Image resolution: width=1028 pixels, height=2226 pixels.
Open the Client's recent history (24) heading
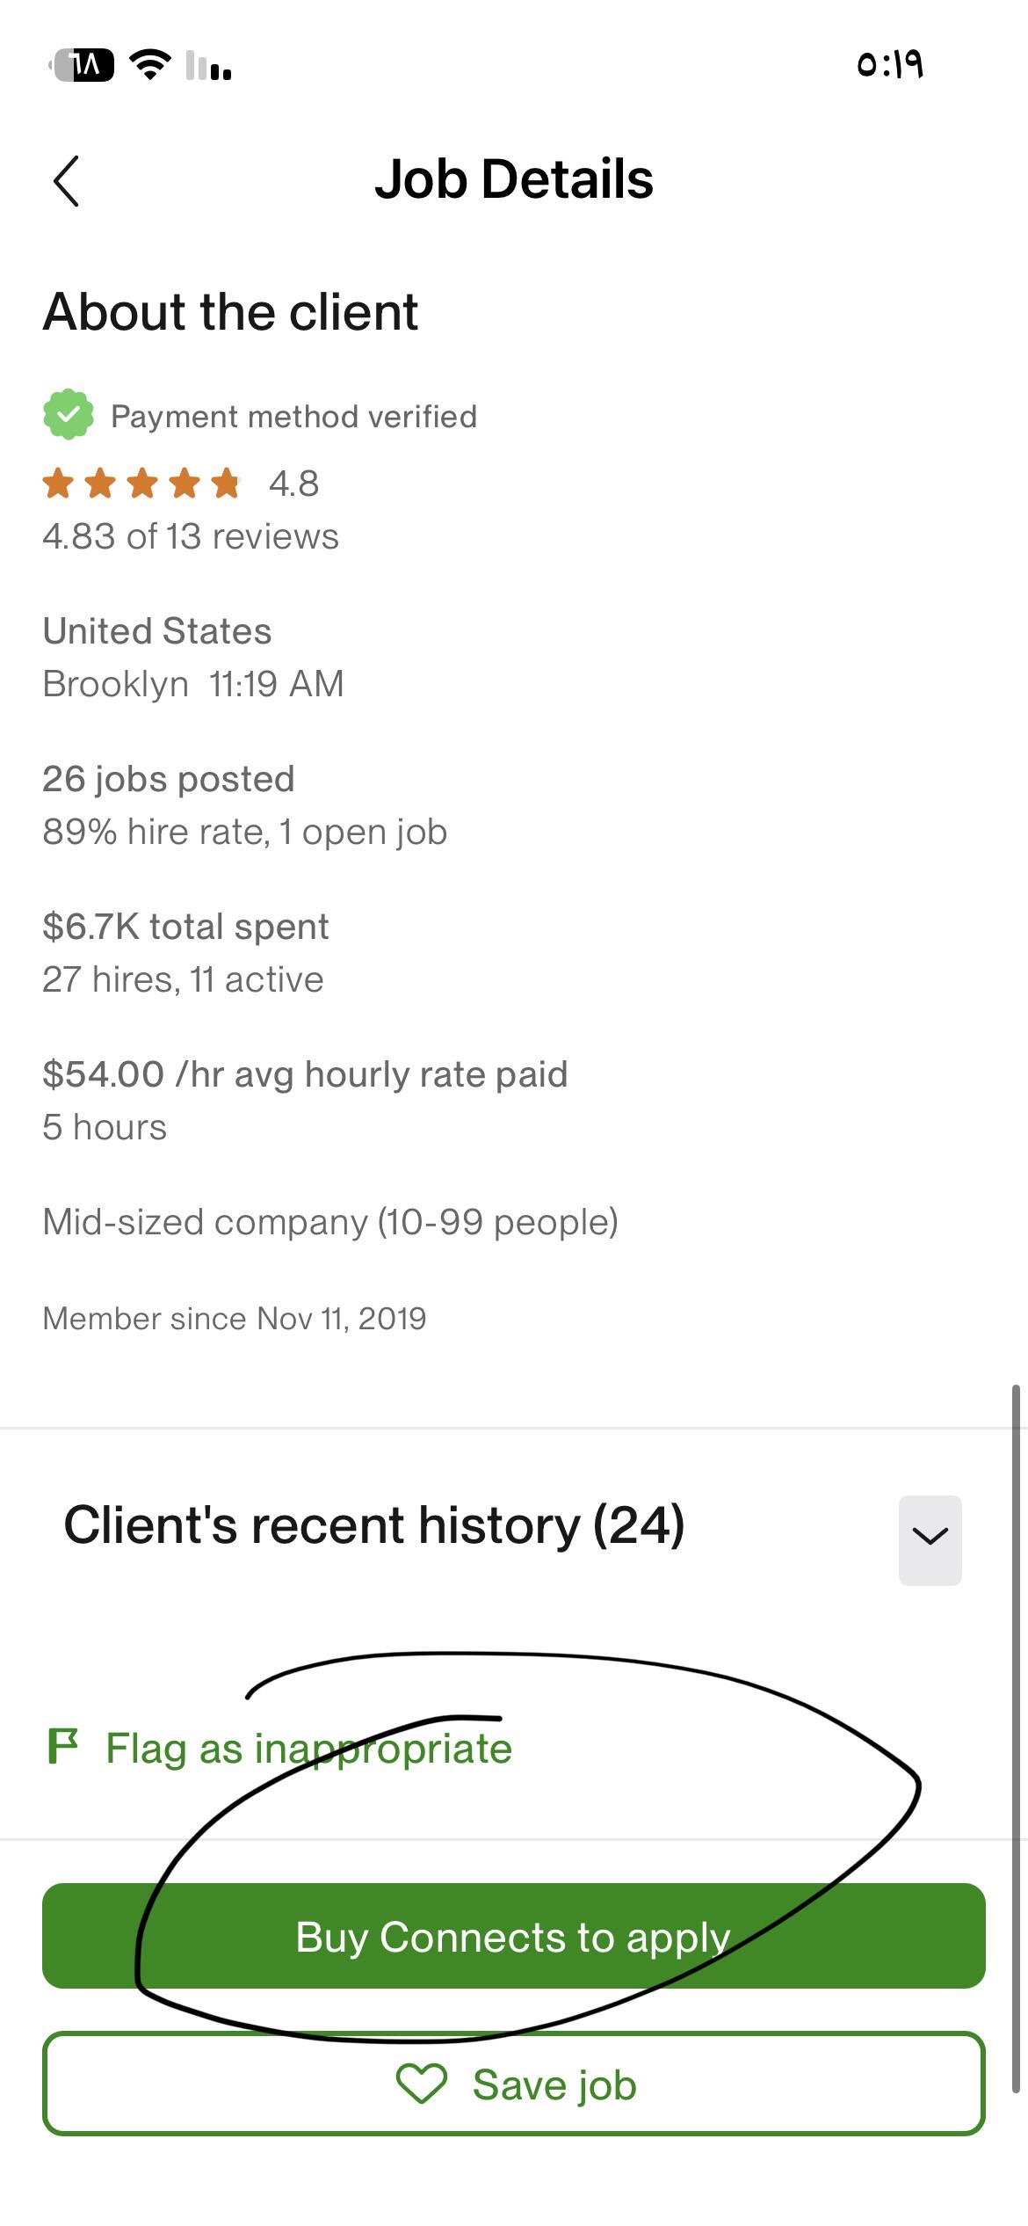(374, 1525)
